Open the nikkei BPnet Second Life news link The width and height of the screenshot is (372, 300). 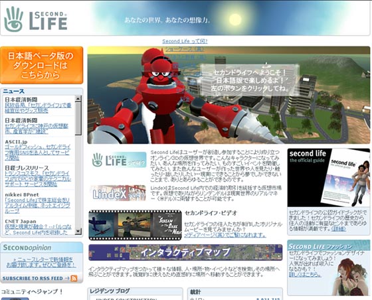tap(38, 205)
